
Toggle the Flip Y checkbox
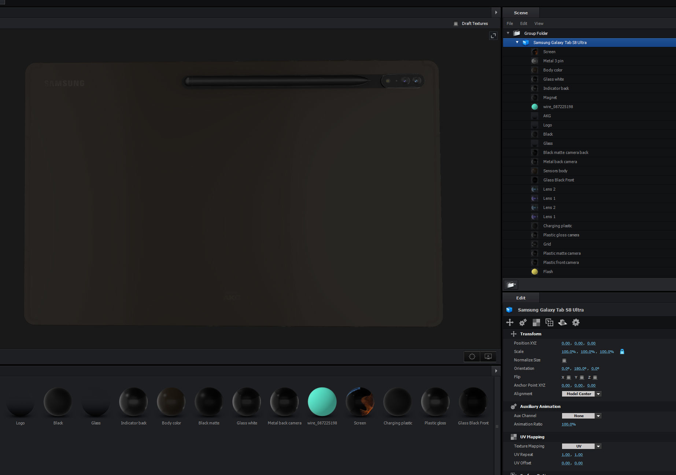pos(582,377)
